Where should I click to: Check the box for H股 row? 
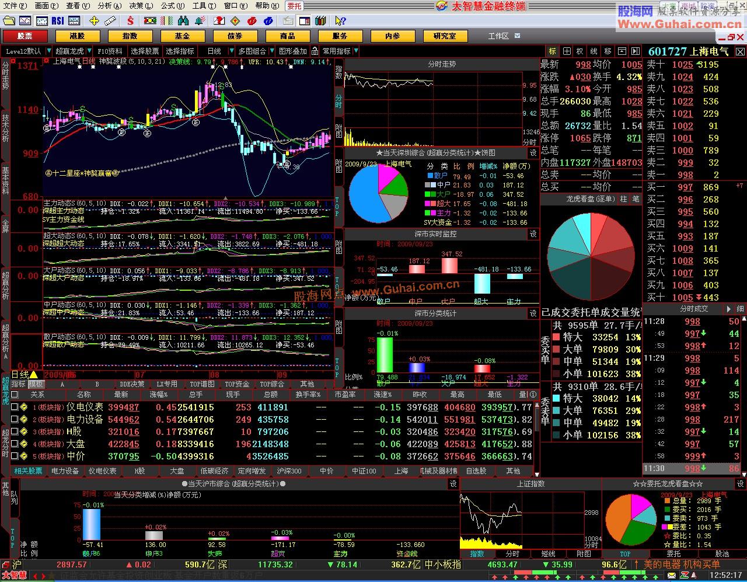(x=15, y=431)
